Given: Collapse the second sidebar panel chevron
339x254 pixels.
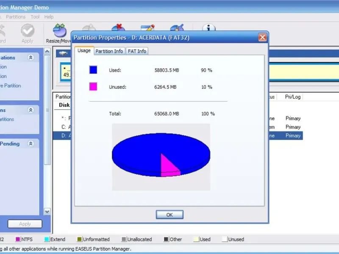Looking at the screenshot, I should 31,110.
